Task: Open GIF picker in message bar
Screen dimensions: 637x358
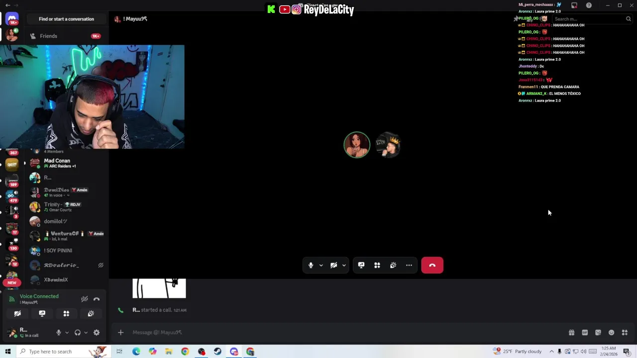Action: [x=585, y=333]
